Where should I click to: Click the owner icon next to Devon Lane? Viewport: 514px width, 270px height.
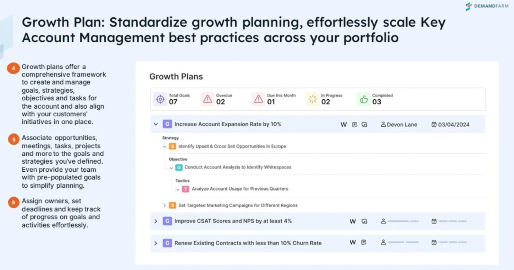[383, 124]
